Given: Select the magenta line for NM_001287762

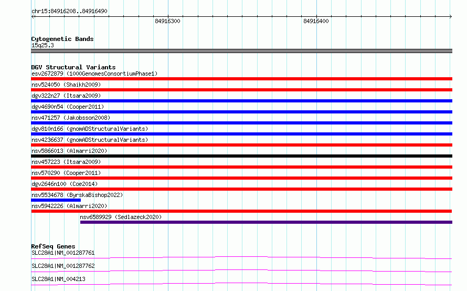Looking at the screenshot, I should 241,271.
